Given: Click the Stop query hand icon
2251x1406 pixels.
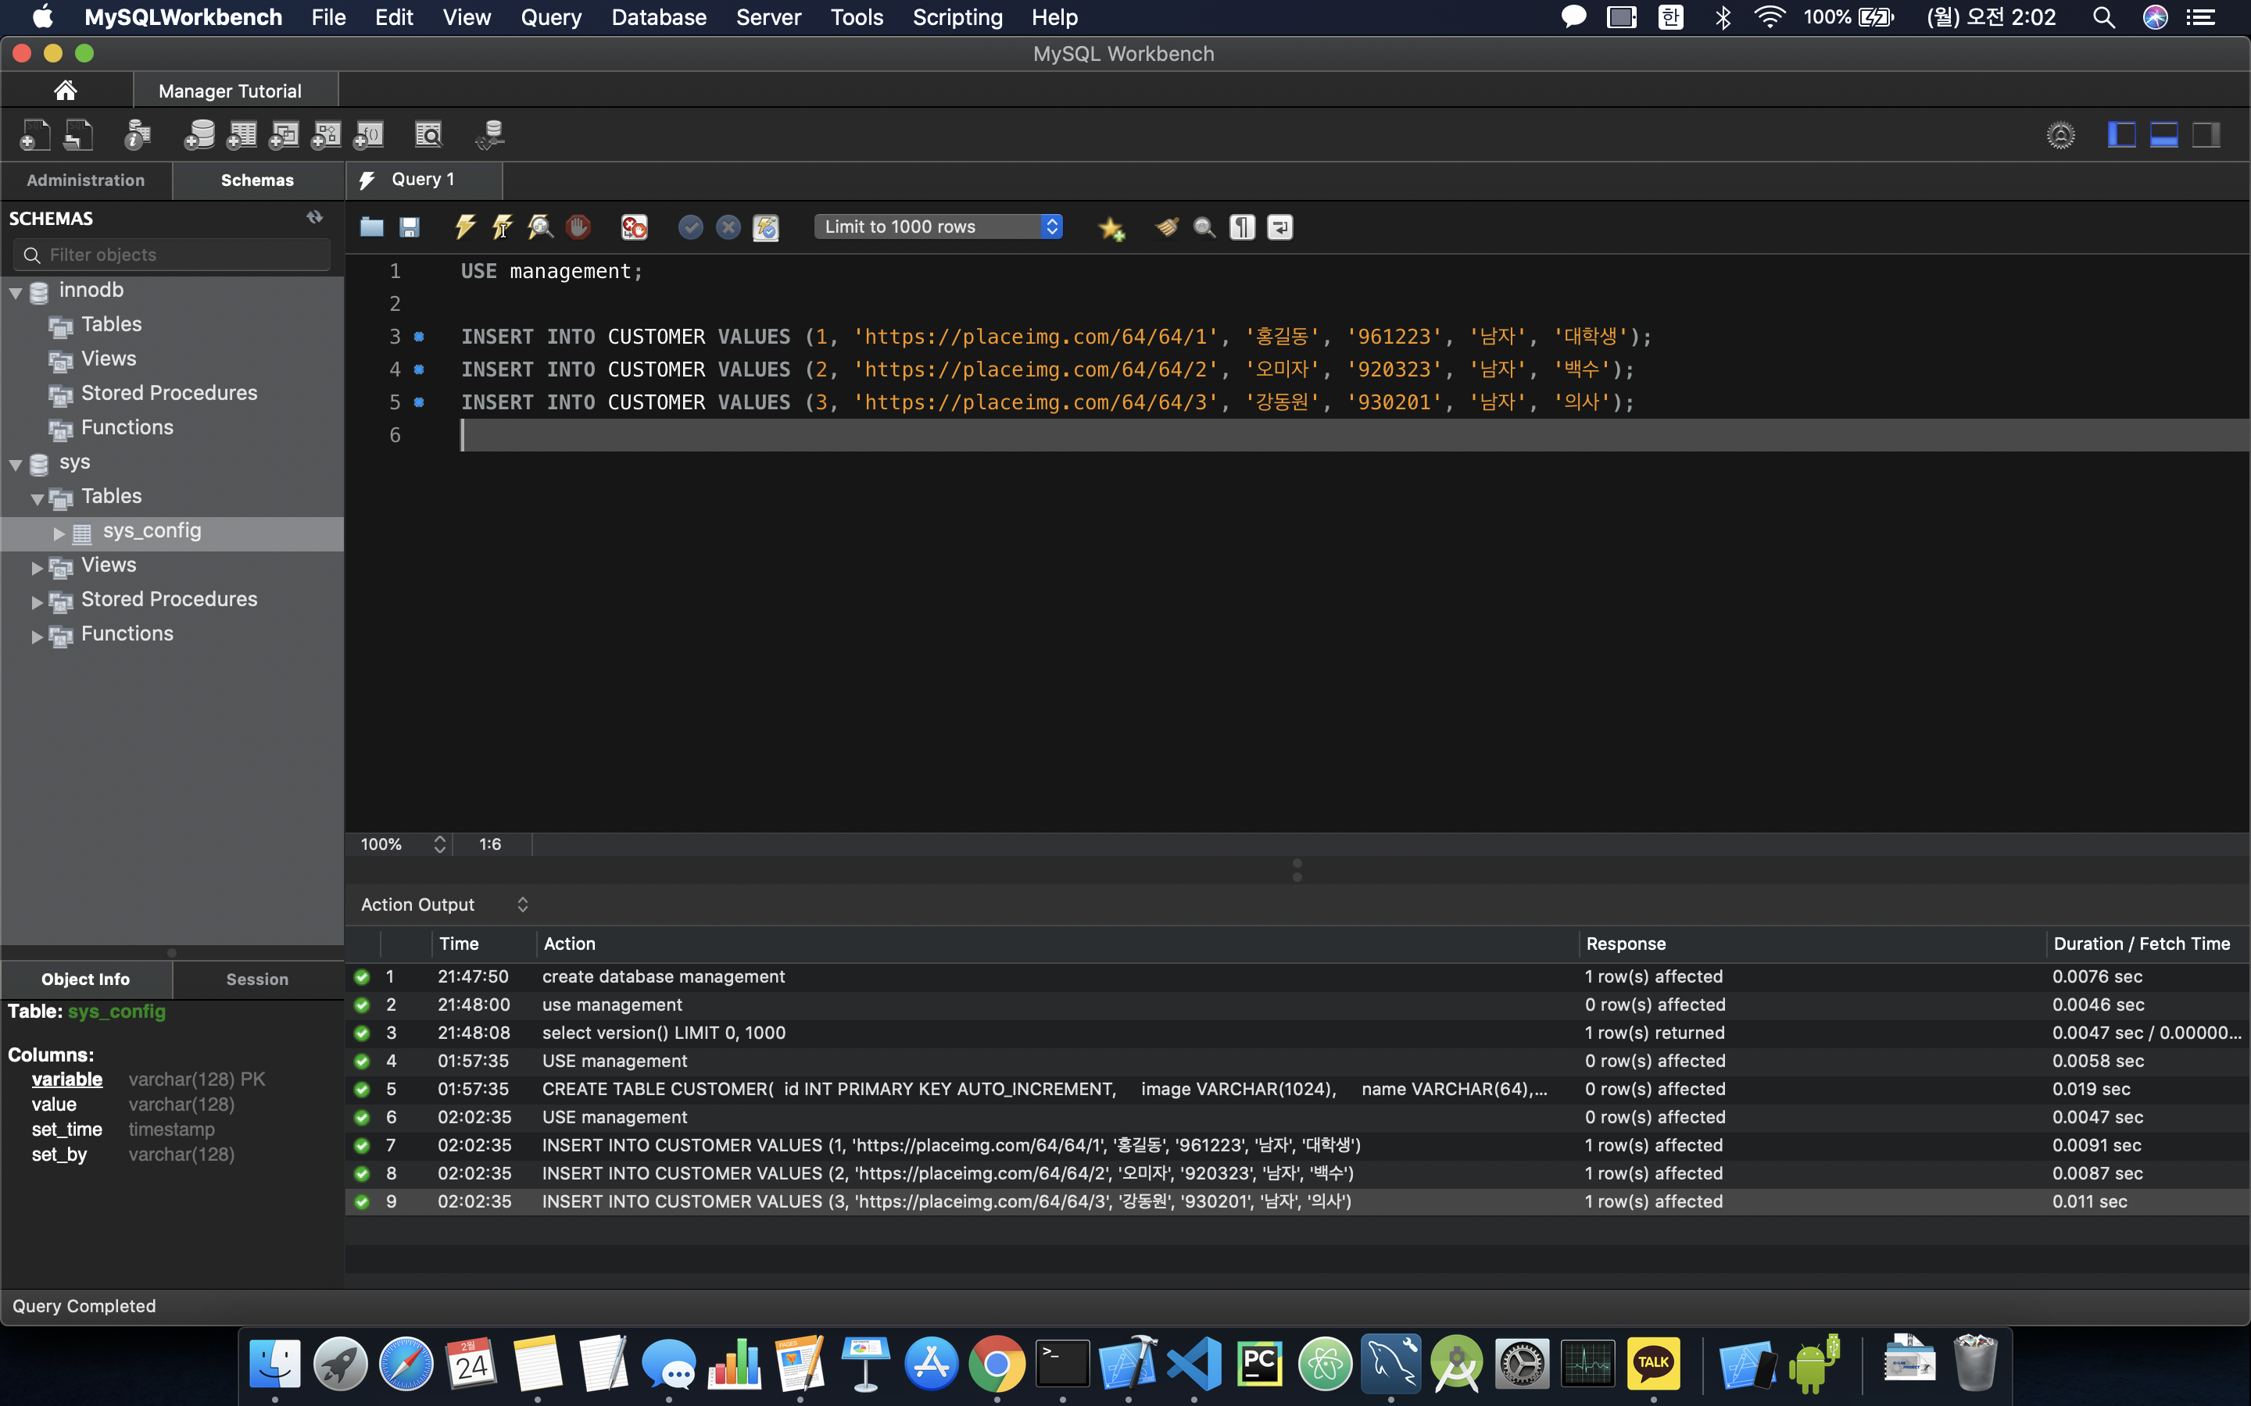Looking at the screenshot, I should 578,227.
